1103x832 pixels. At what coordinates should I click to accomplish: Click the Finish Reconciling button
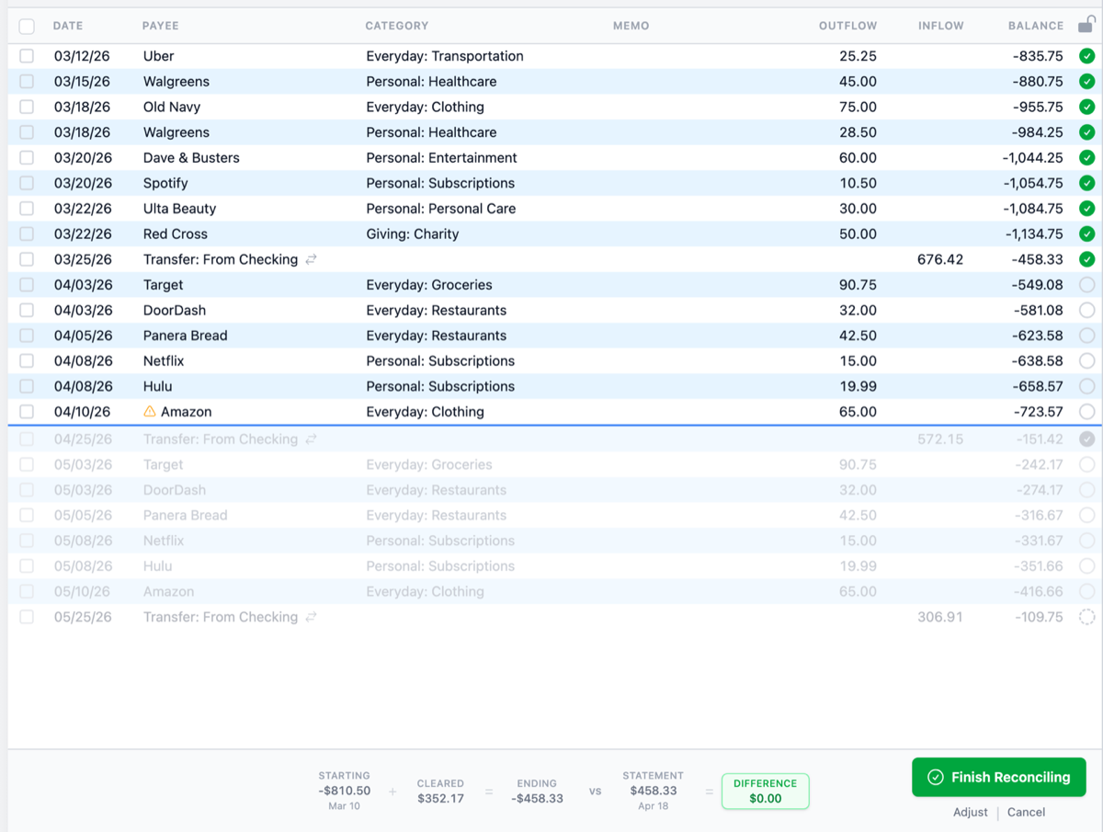coord(998,777)
